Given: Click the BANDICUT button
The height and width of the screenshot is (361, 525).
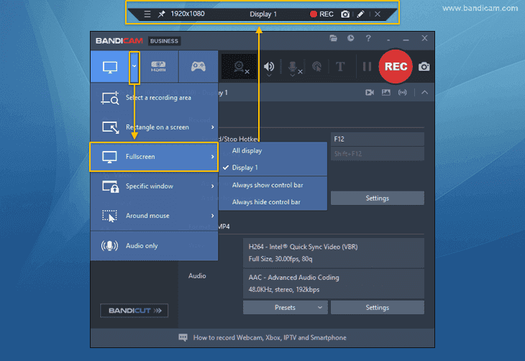Looking at the screenshot, I should click(x=134, y=311).
